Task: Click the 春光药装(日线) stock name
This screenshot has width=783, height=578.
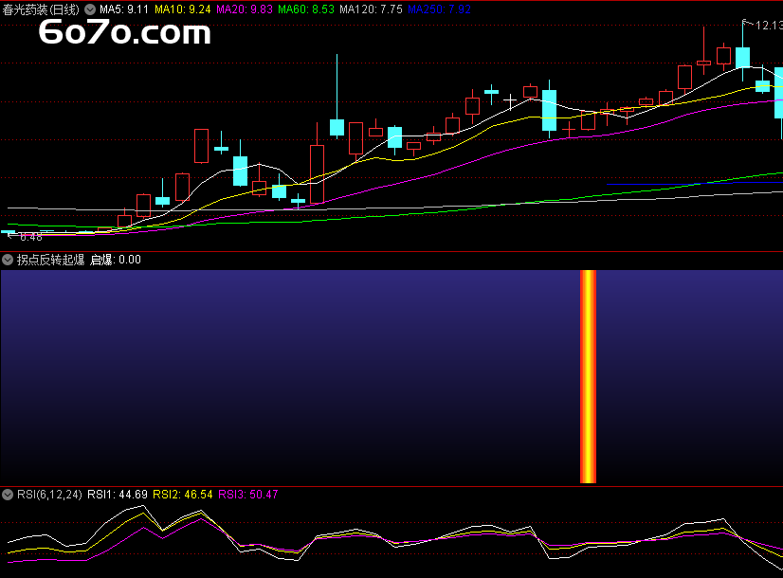Action: 41,9
